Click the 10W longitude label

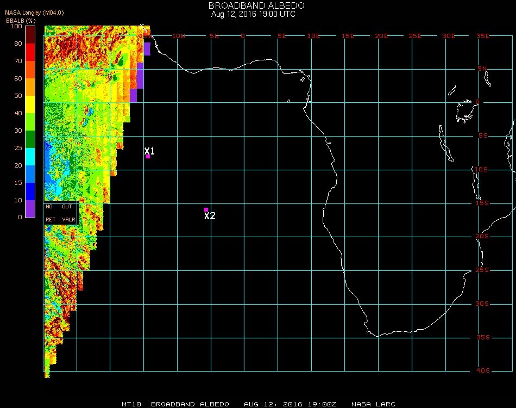[178, 36]
